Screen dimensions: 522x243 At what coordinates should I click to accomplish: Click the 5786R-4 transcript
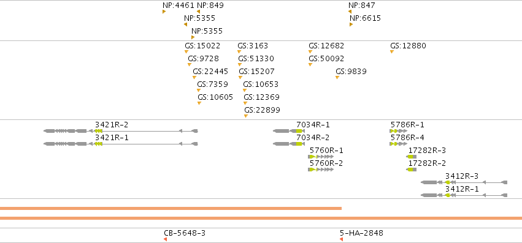click(x=399, y=144)
